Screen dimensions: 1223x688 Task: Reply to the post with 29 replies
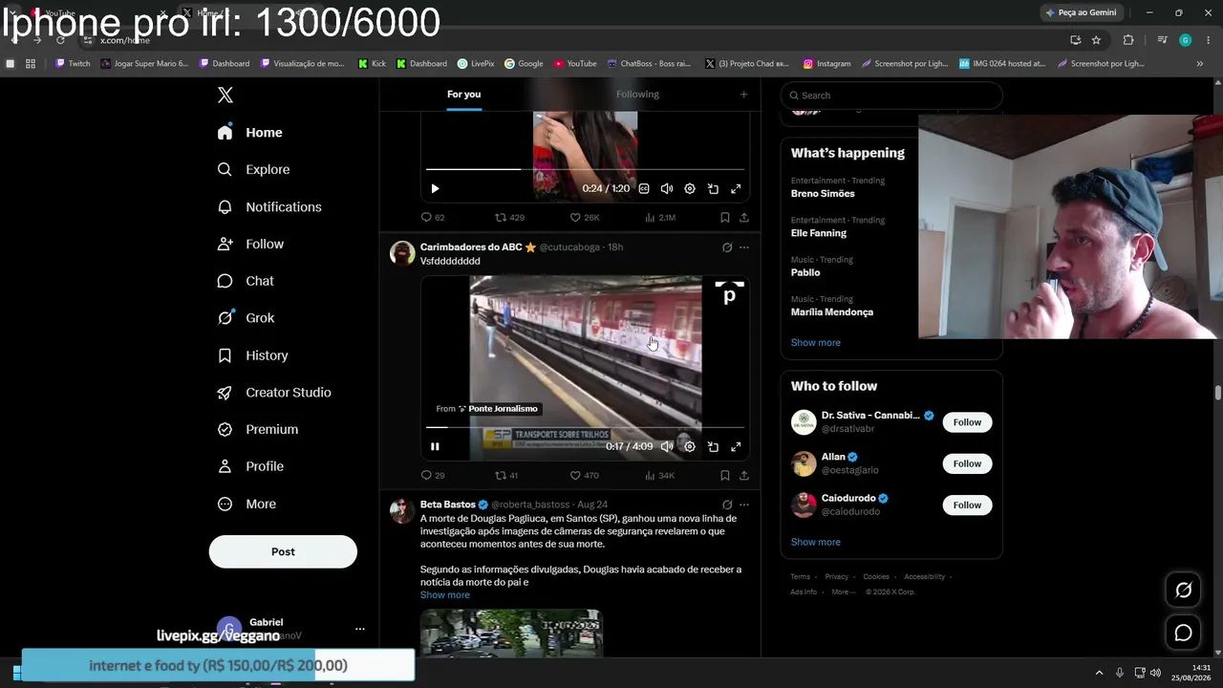pos(433,475)
